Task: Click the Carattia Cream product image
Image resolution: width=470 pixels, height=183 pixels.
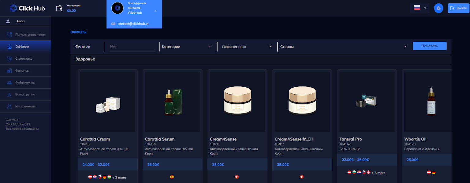Action: (x=108, y=102)
